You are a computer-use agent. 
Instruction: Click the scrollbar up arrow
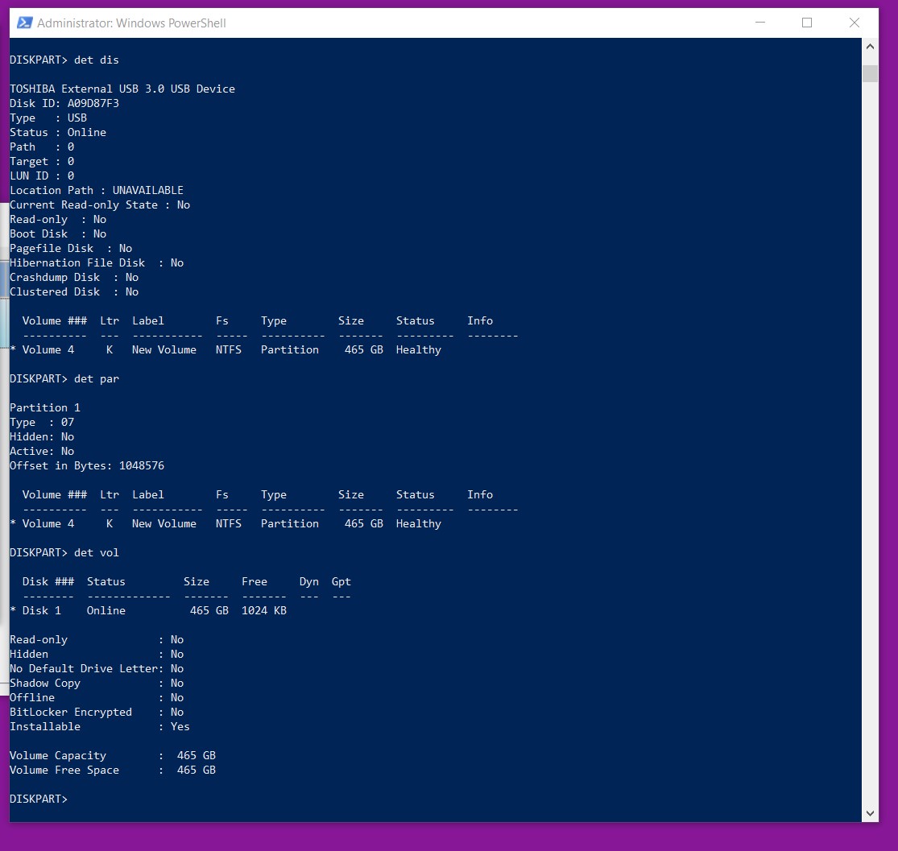[x=870, y=48]
